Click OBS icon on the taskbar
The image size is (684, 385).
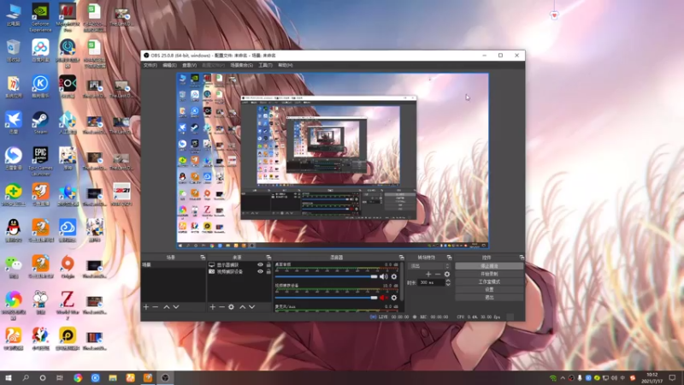coord(165,378)
